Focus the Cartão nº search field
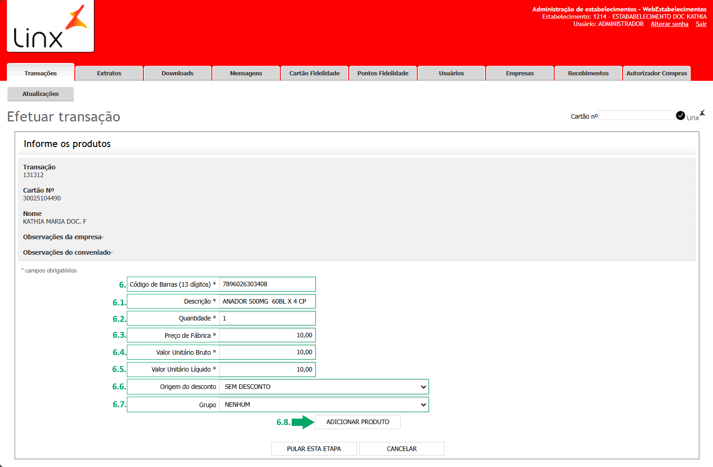The image size is (713, 467). click(x=637, y=115)
